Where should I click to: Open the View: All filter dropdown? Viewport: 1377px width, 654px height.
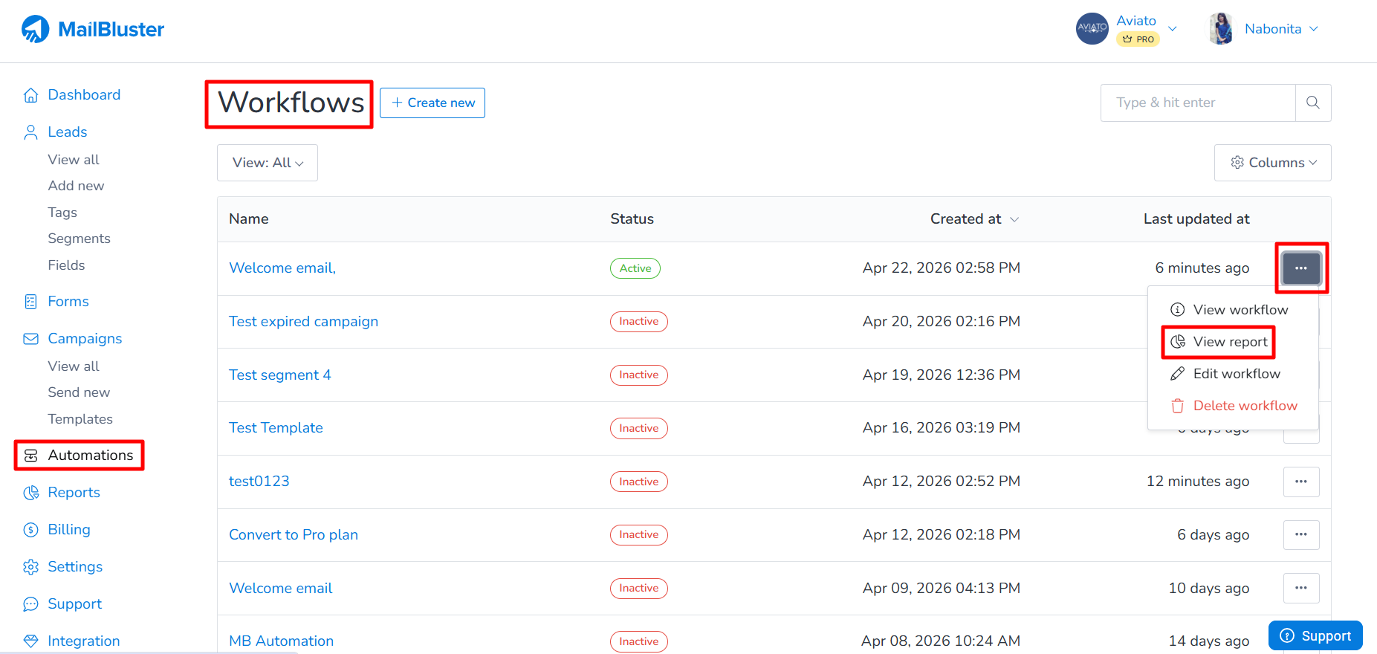tap(268, 163)
